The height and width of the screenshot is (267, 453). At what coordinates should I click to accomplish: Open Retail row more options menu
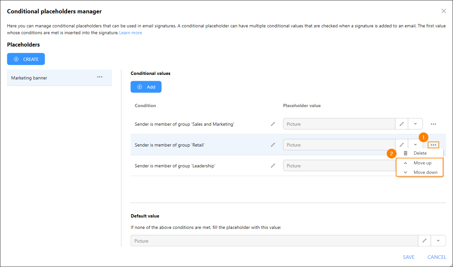[x=433, y=145]
